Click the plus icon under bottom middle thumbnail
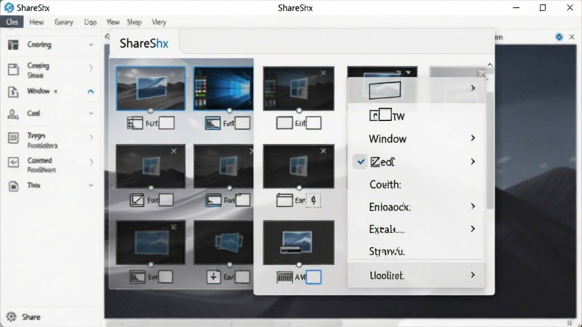The image size is (582, 327). point(214,277)
